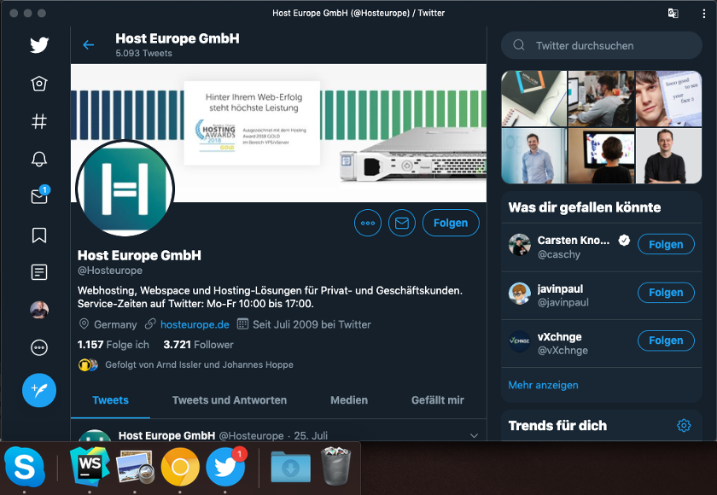Open Carsten Knobloch avatar in suggestions
Image resolution: width=717 pixels, height=495 pixels.
pyautogui.click(x=520, y=245)
